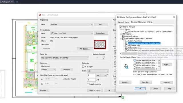
Task: Click the Add... page setup button
Action: point(101,25)
